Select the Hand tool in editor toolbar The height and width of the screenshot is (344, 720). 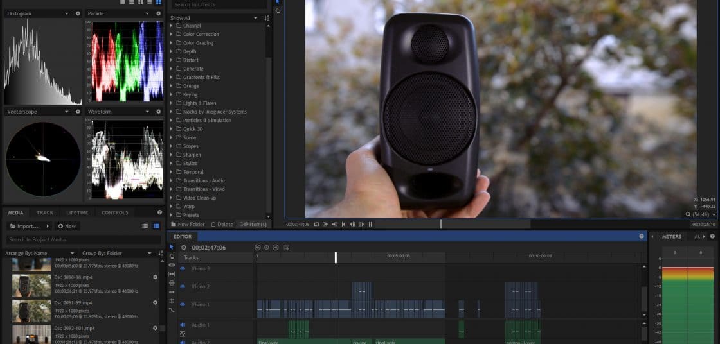172,256
